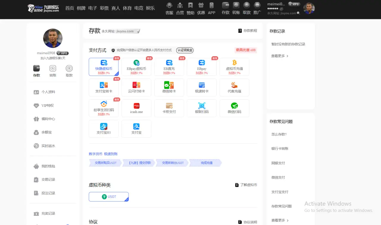Click the 优惠 gift box icon
Screen dimensions: 381x225
pyautogui.click(x=201, y=5)
